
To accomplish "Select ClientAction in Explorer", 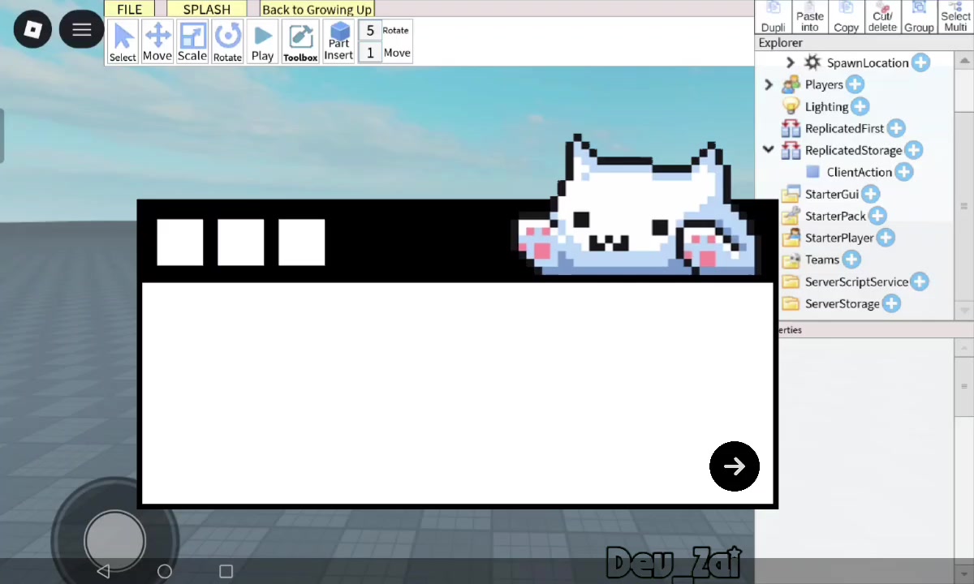I will pyautogui.click(x=859, y=172).
